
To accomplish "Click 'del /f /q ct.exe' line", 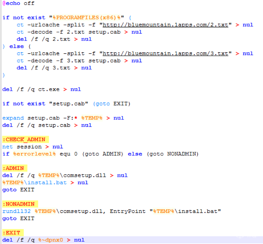I will [x=42, y=89].
